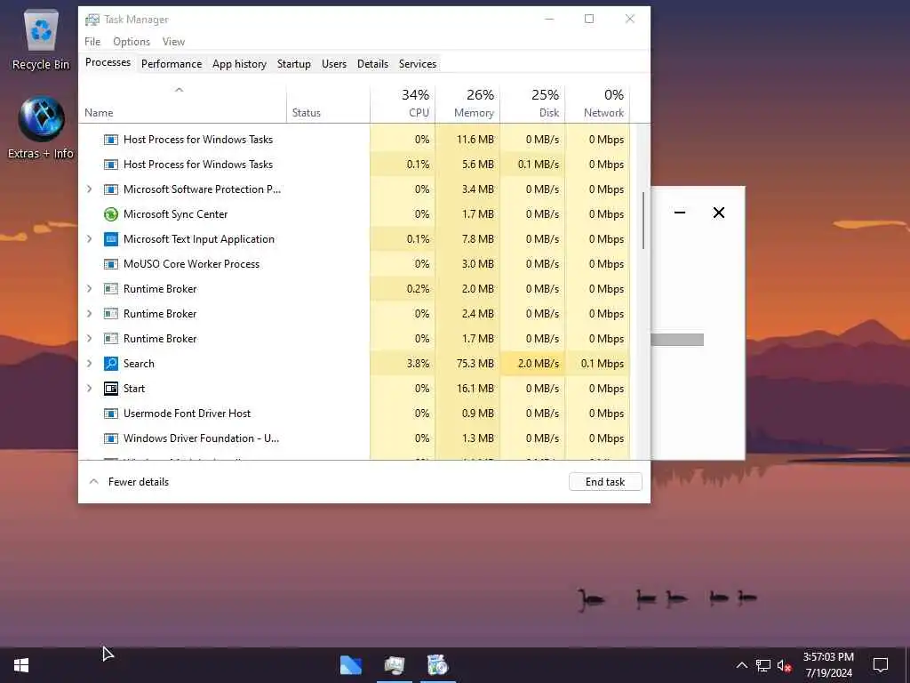The image size is (910, 683).
Task: Sort by Network column header
Action: (597, 104)
